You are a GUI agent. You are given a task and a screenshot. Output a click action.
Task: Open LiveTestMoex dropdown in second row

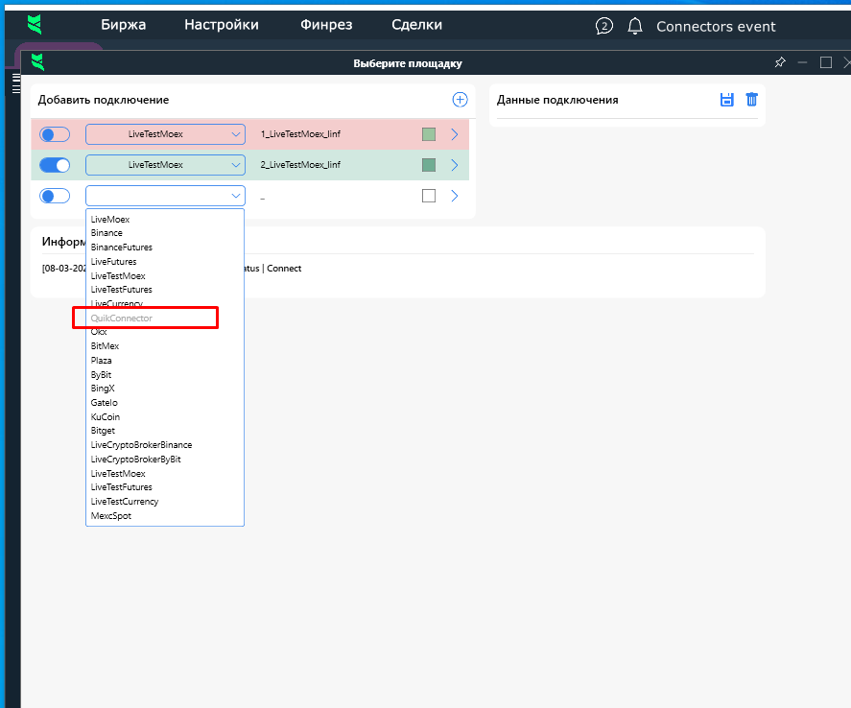pyautogui.click(x=165, y=165)
